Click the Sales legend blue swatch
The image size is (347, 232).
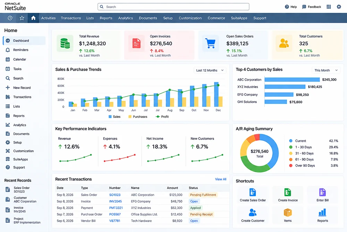coord(110,117)
